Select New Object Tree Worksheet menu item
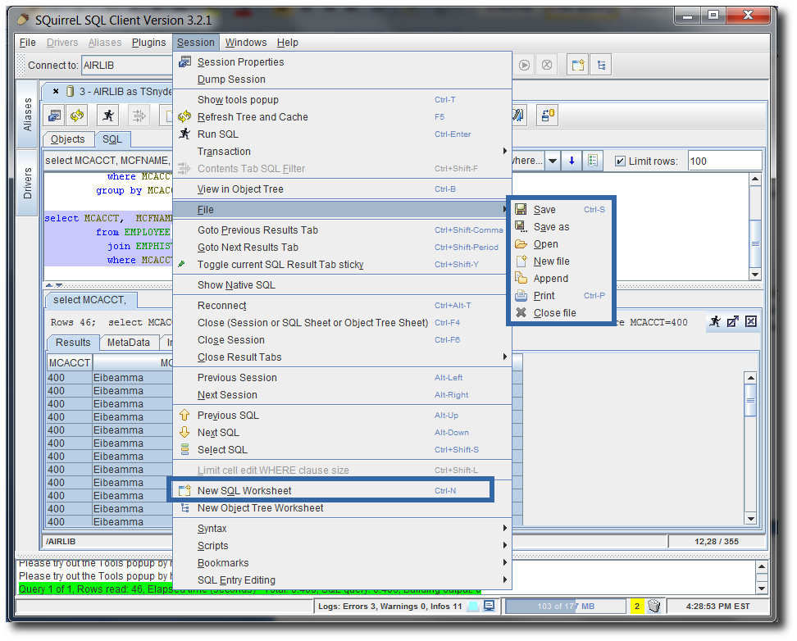 point(342,508)
